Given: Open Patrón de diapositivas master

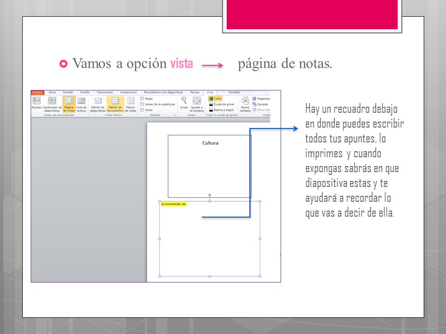Looking at the screenshot, I should tap(98, 104).
